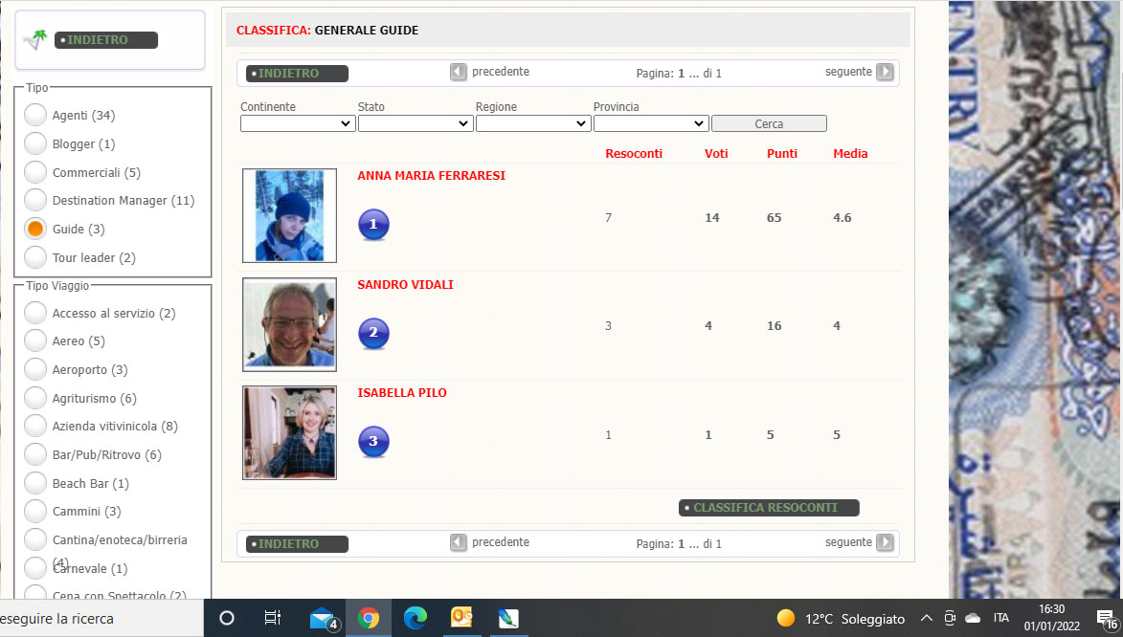Screen dimensions: 1123x637
Task: Select Tour leader (2) radio option
Action: [x=35, y=257]
